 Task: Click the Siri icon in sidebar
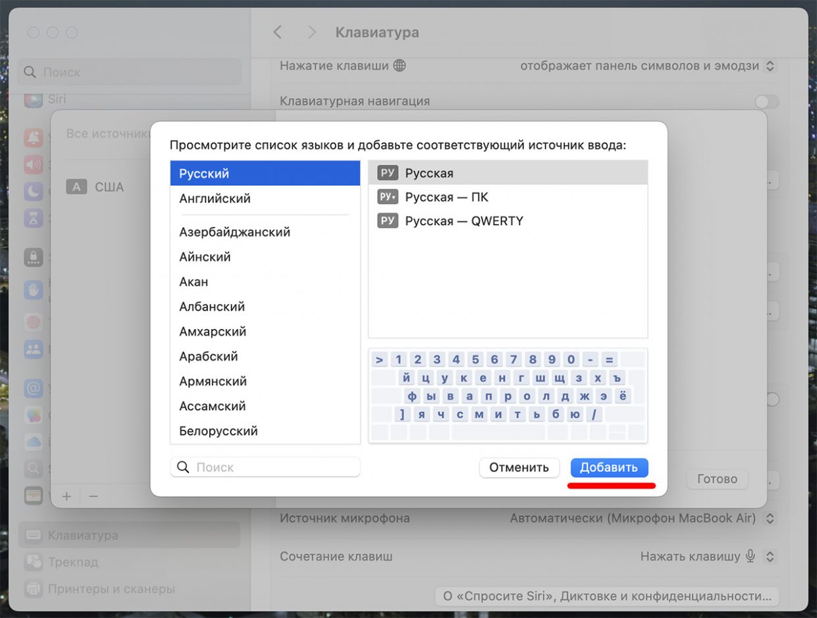[x=33, y=100]
